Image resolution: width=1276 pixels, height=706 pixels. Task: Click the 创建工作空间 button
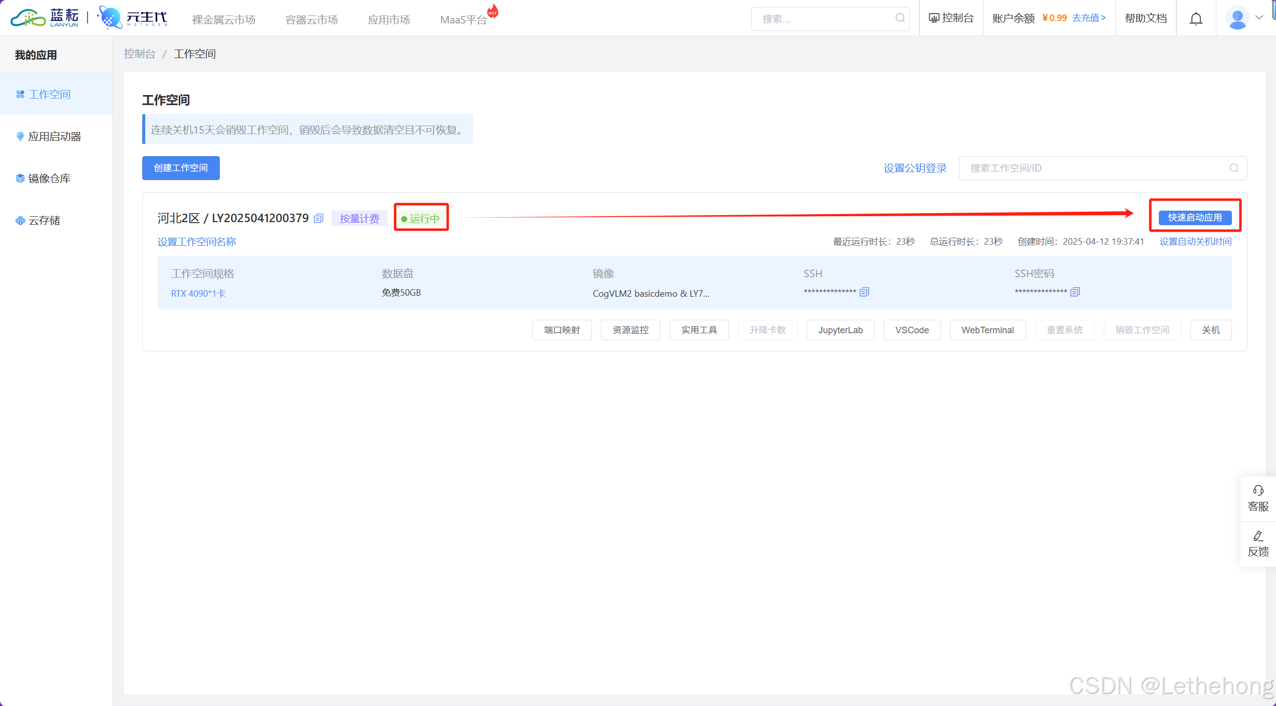point(180,168)
